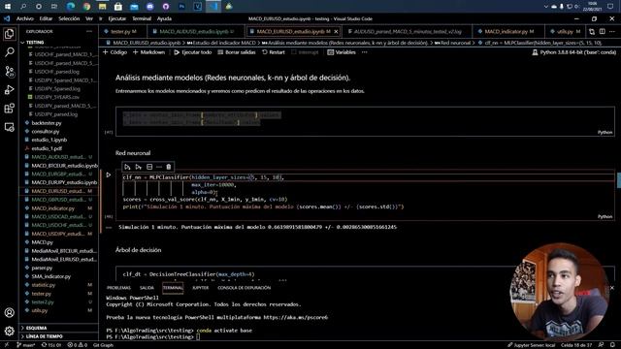Open the Manage settings gear

pos(9,331)
